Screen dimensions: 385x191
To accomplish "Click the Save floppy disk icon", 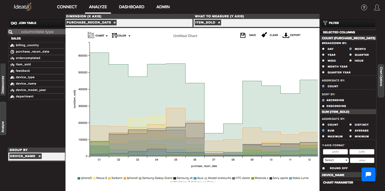I will [243, 35].
